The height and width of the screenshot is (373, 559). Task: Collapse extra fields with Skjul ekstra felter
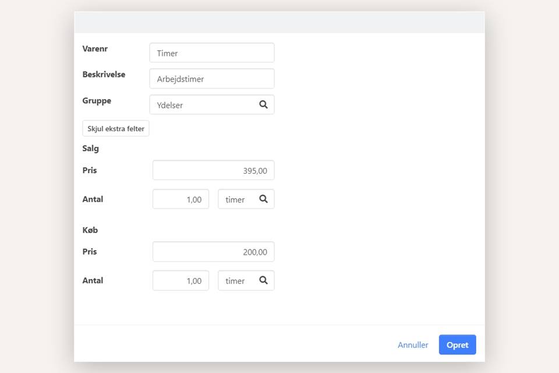116,129
